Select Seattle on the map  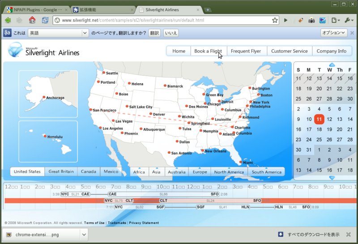point(104,73)
